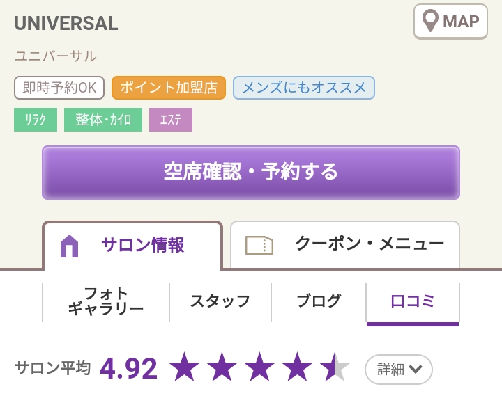
Task: Click the coupon ticket icon
Action: click(259, 245)
